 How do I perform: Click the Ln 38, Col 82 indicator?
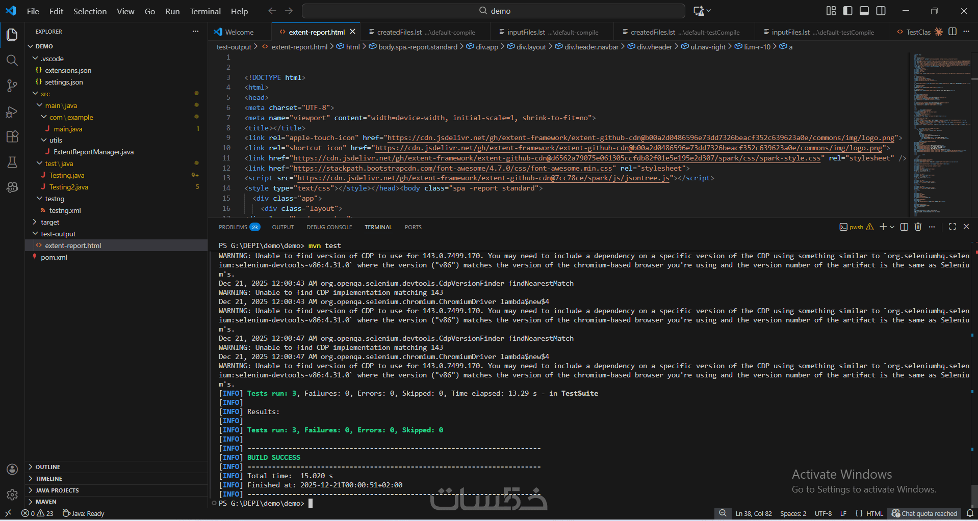pyautogui.click(x=754, y=513)
